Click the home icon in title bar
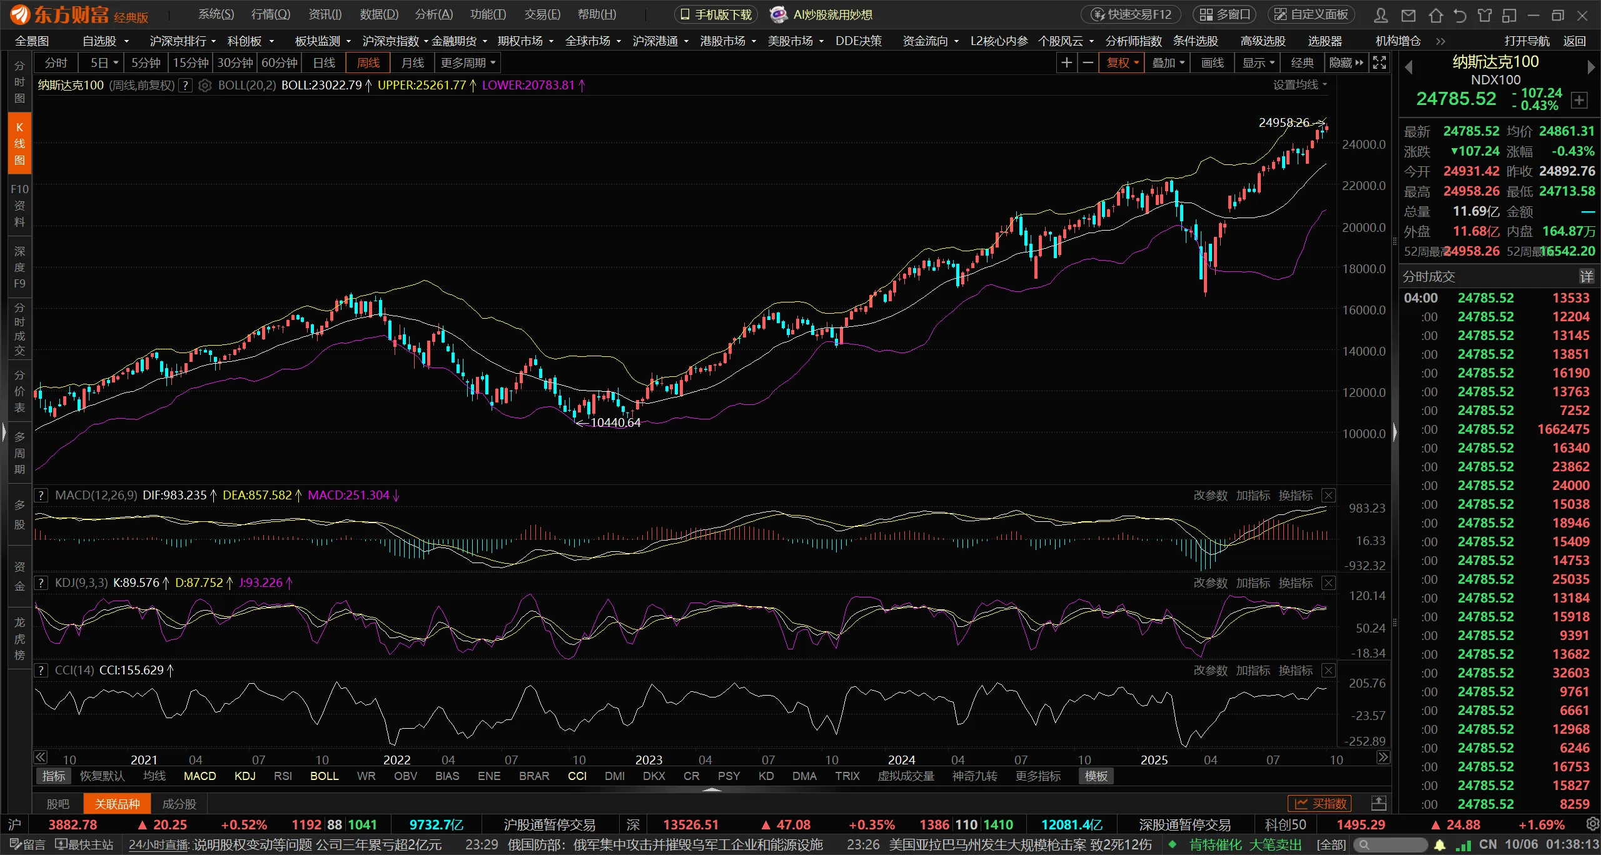Screen dimensions: 1601x855 pos(1436,15)
